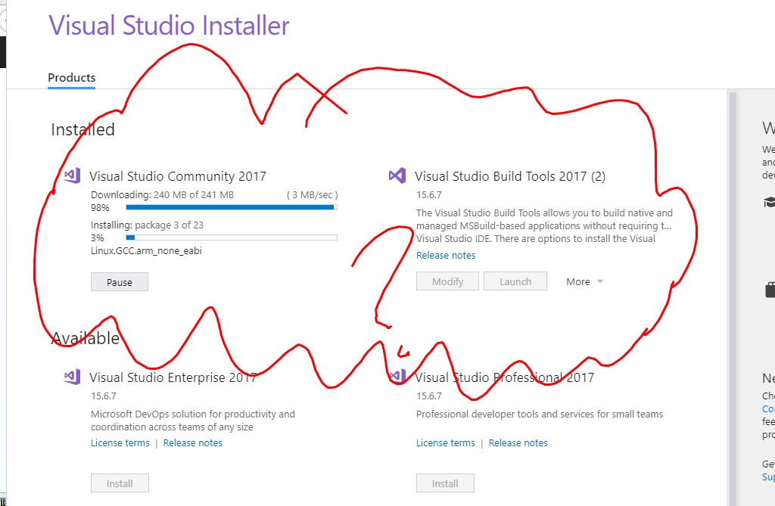Click the Visual Studio Community 2017 title
The width and height of the screenshot is (775, 506).
point(178,176)
